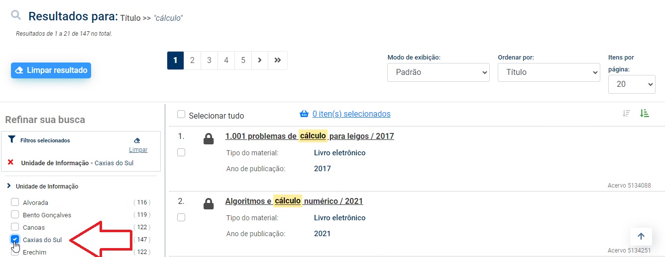Go to results page 3
The image size is (665, 257).
209,60
